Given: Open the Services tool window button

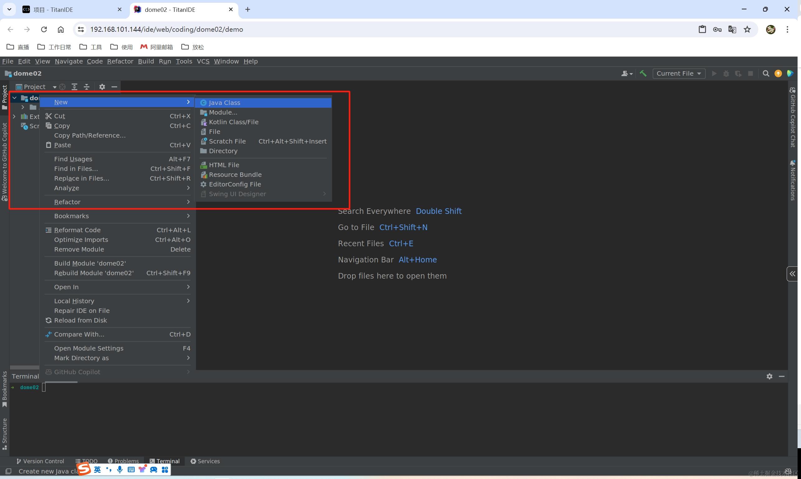Looking at the screenshot, I should [205, 461].
